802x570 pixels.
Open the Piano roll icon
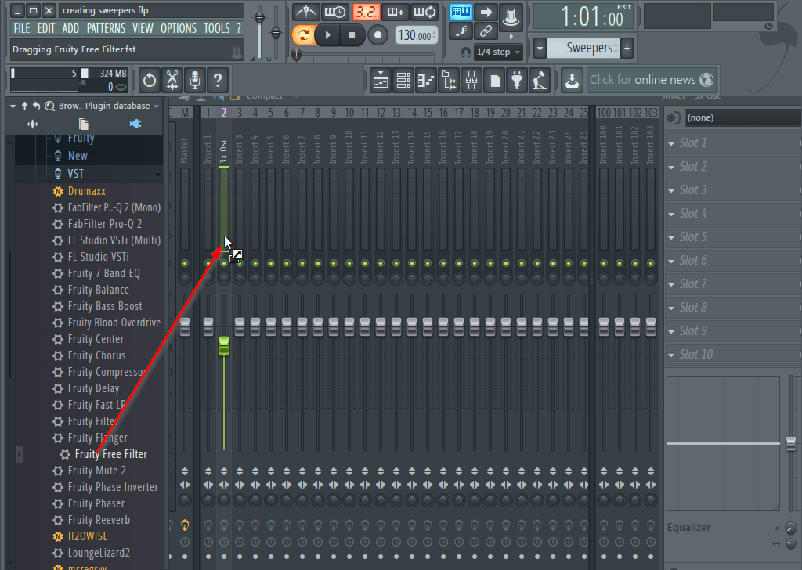(x=426, y=81)
